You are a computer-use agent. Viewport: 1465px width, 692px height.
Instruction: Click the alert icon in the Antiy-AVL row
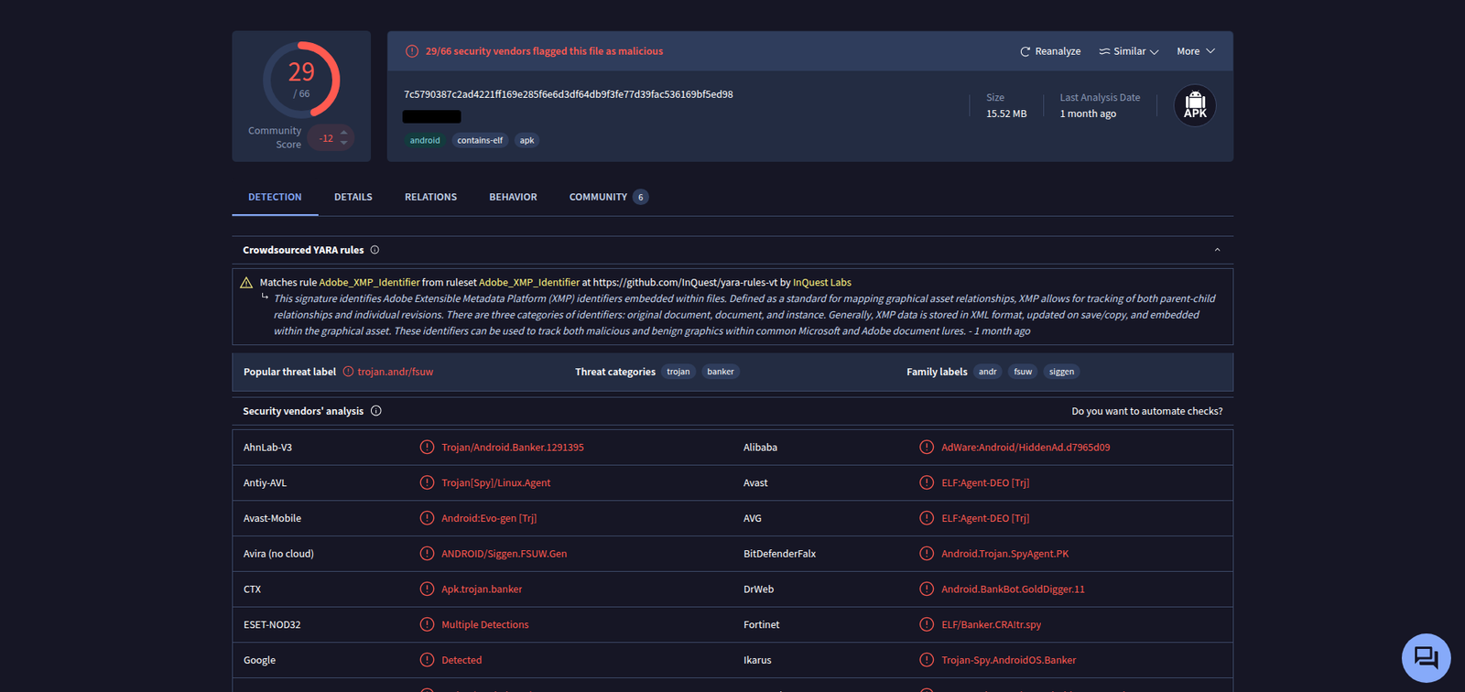[x=427, y=482]
